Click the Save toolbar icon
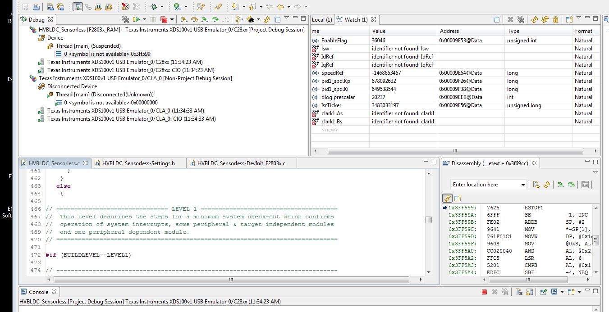 pyautogui.click(x=25, y=7)
